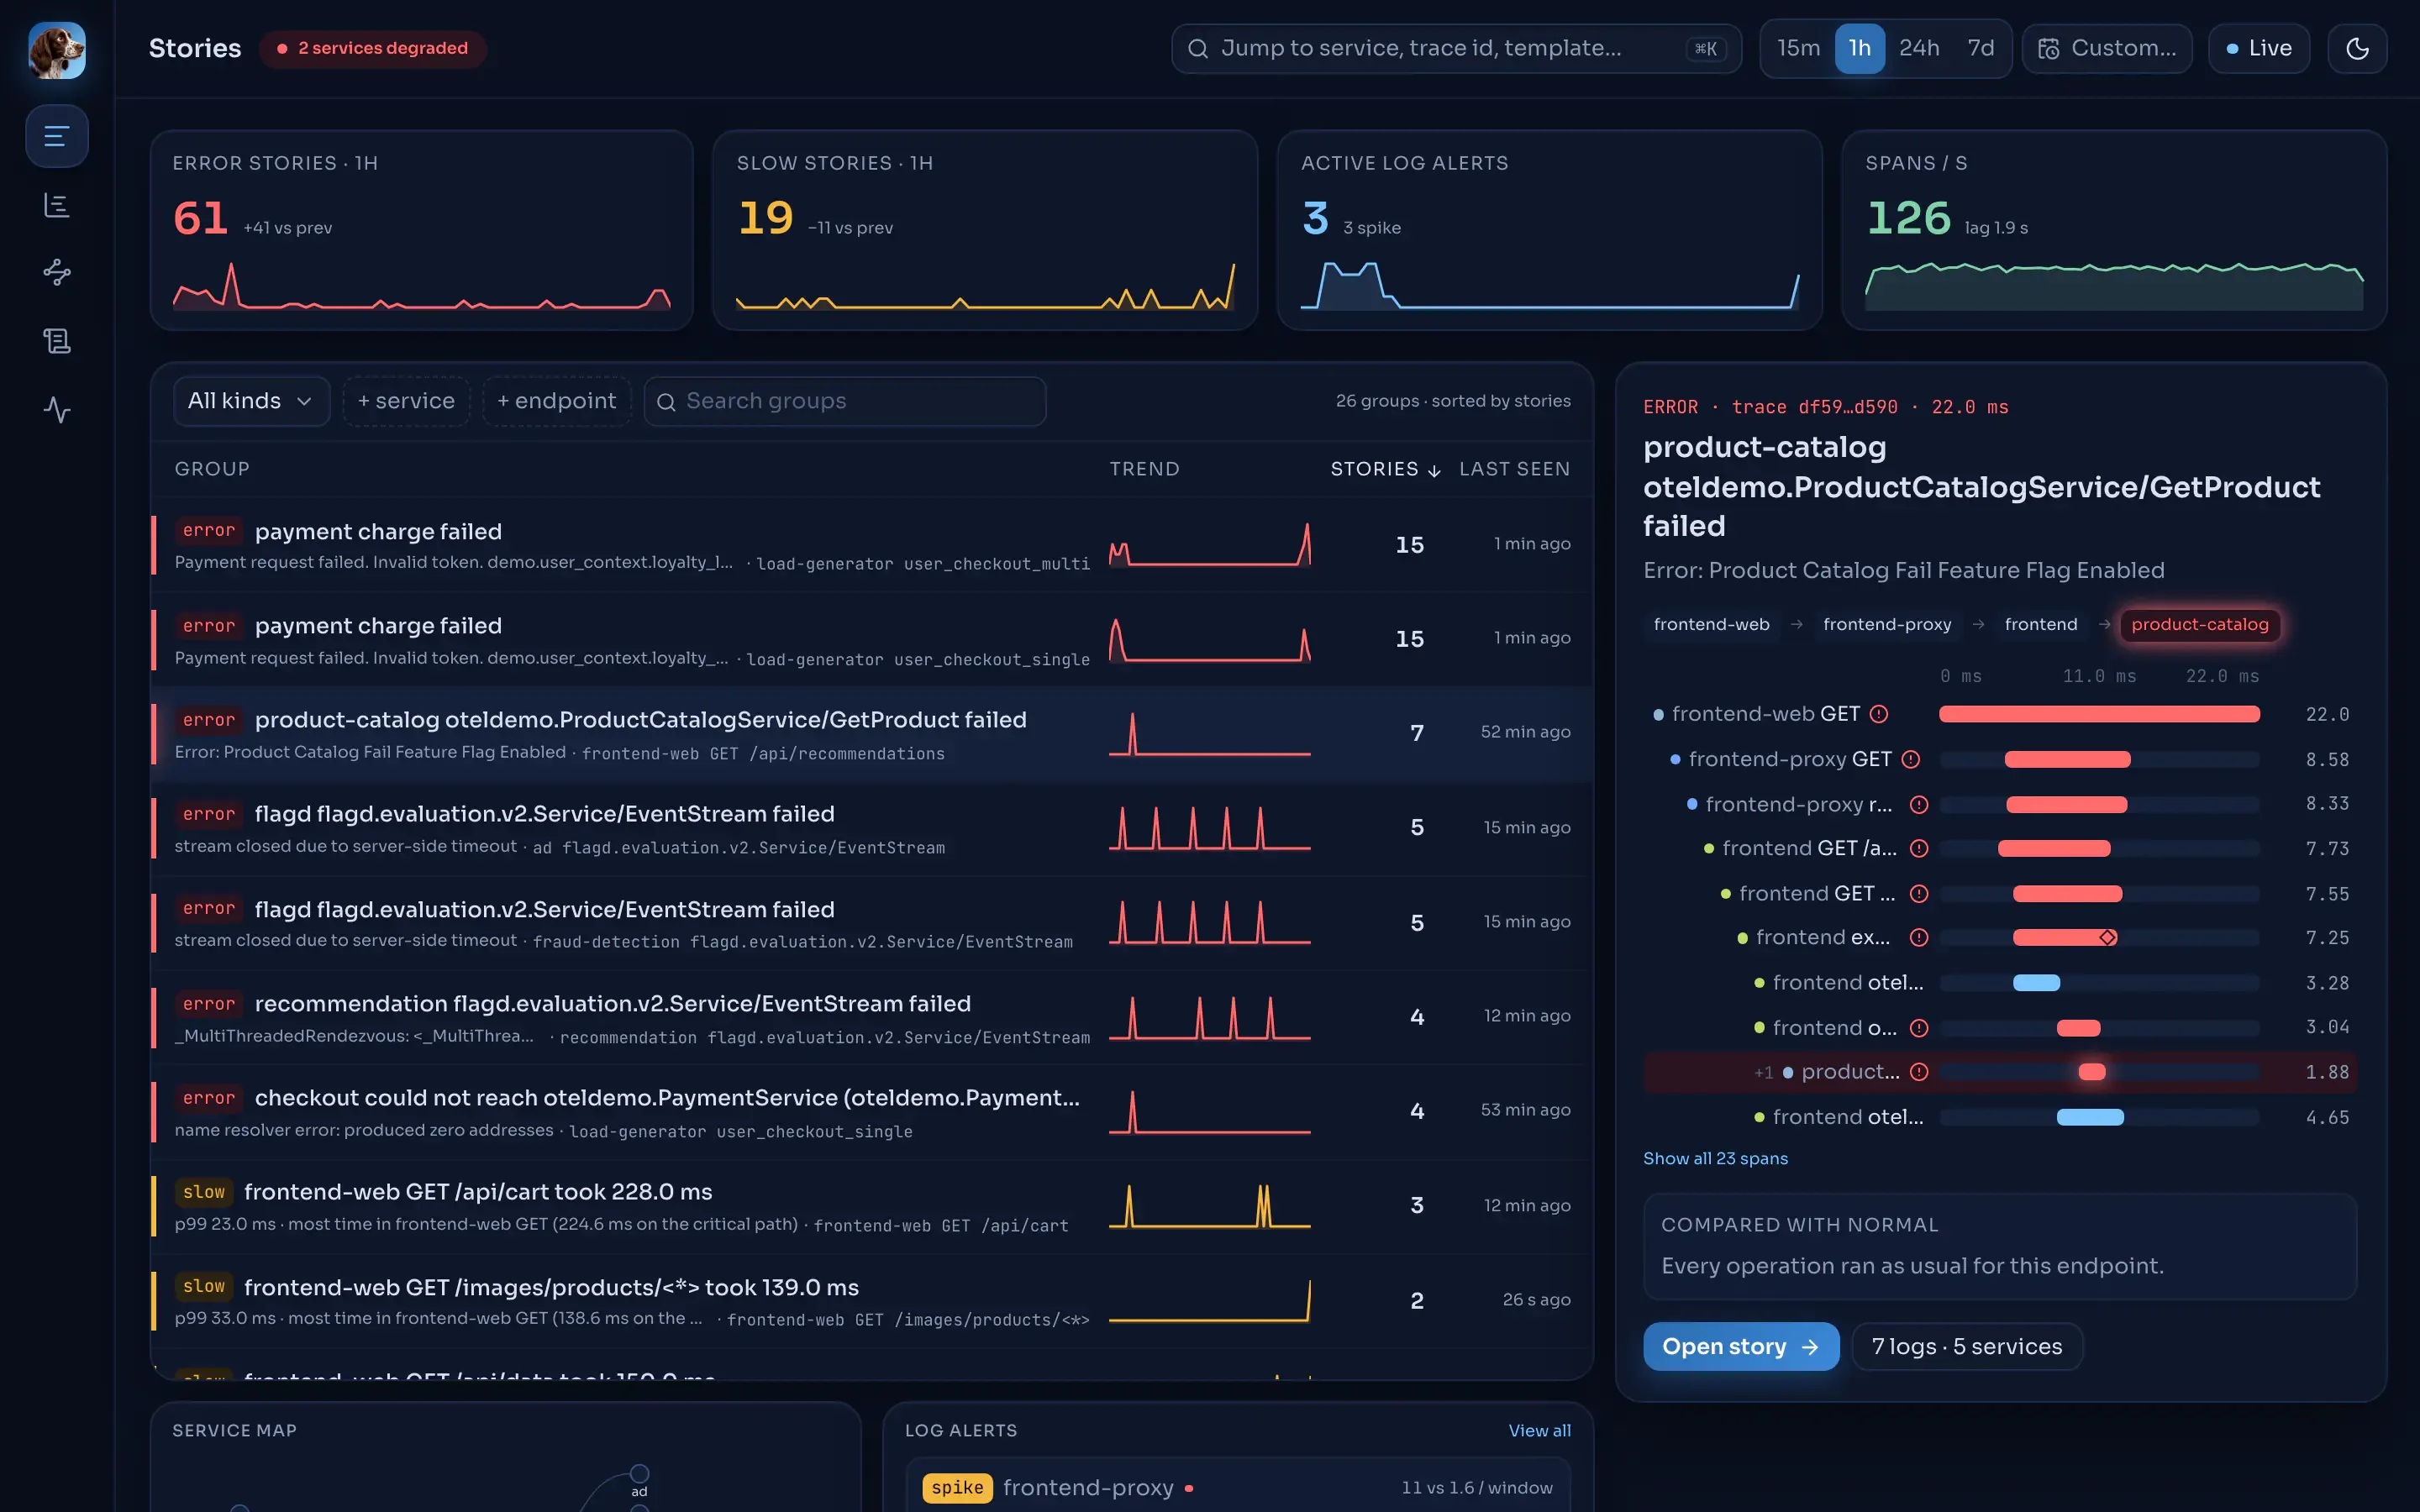Add a service filter
2420x1512 pixels.
[x=406, y=401]
